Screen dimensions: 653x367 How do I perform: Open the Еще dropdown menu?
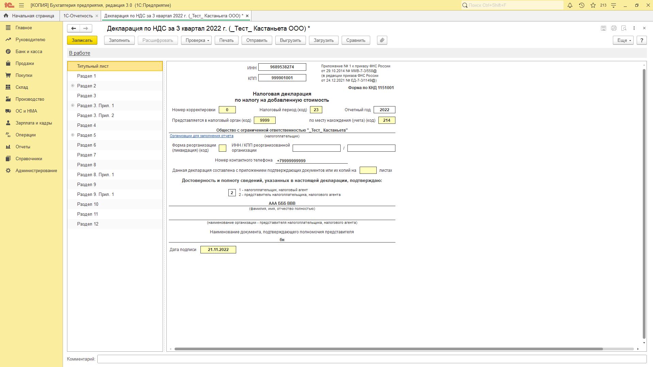(x=623, y=40)
